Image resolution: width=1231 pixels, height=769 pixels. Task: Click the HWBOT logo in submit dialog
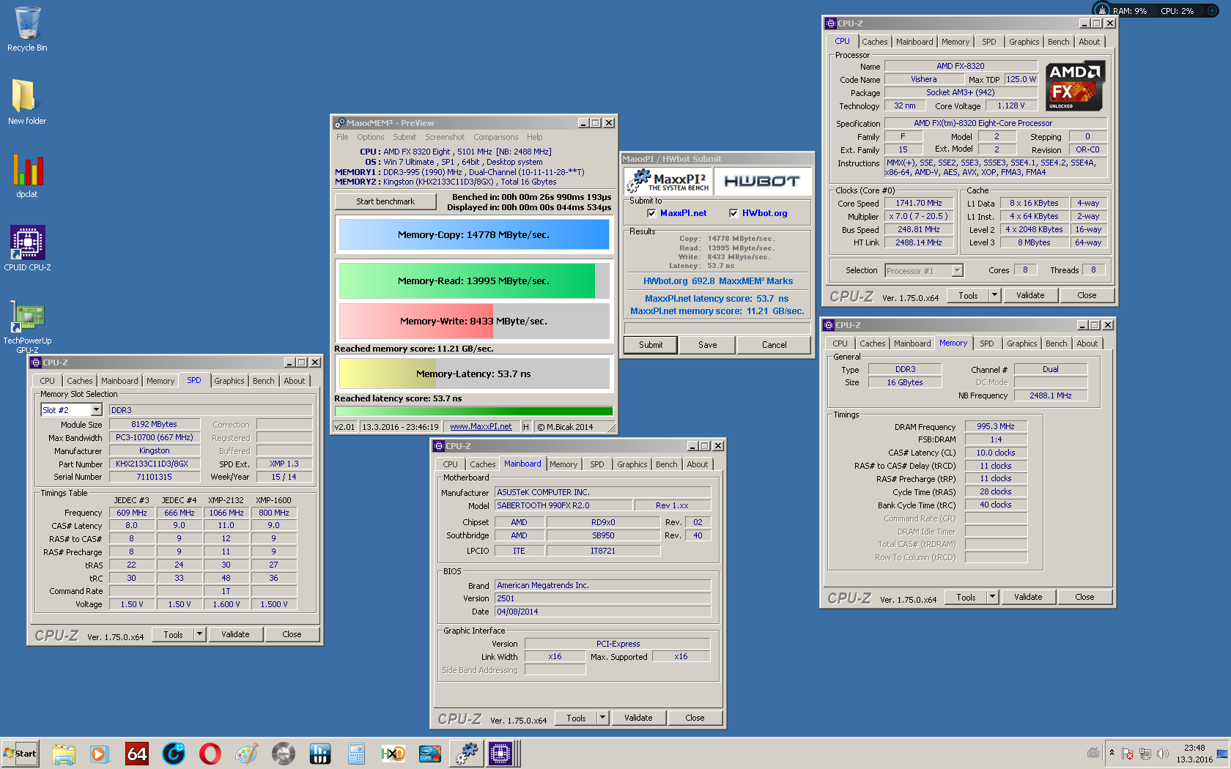[x=762, y=181]
